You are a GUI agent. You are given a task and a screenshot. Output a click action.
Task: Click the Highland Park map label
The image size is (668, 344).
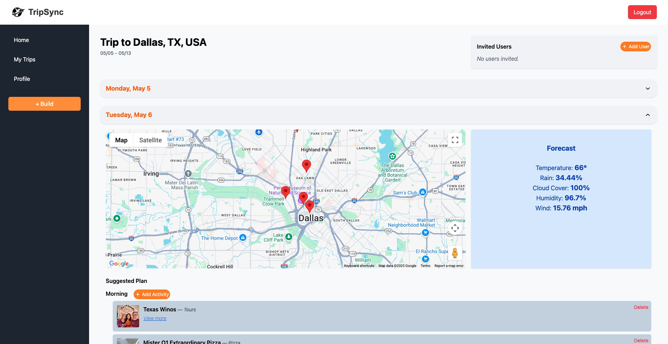click(x=316, y=150)
